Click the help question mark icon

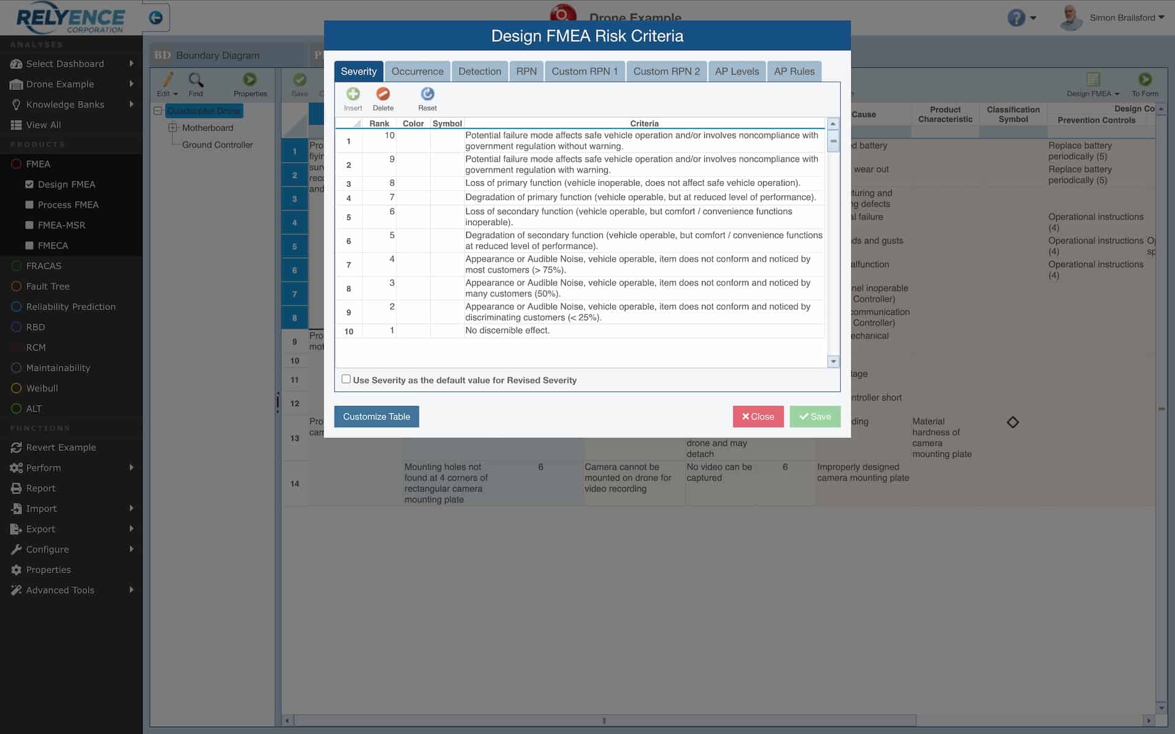[1016, 18]
